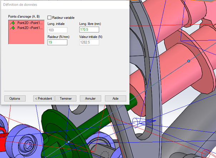Click the Long. libre (mm) field
Image resolution: width=216 pixels, height=158 pixels.
point(89,30)
